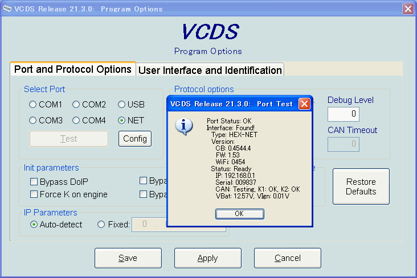Click the 'Port Status: OK' line
This screenshot has width=417, height=278.
point(229,121)
